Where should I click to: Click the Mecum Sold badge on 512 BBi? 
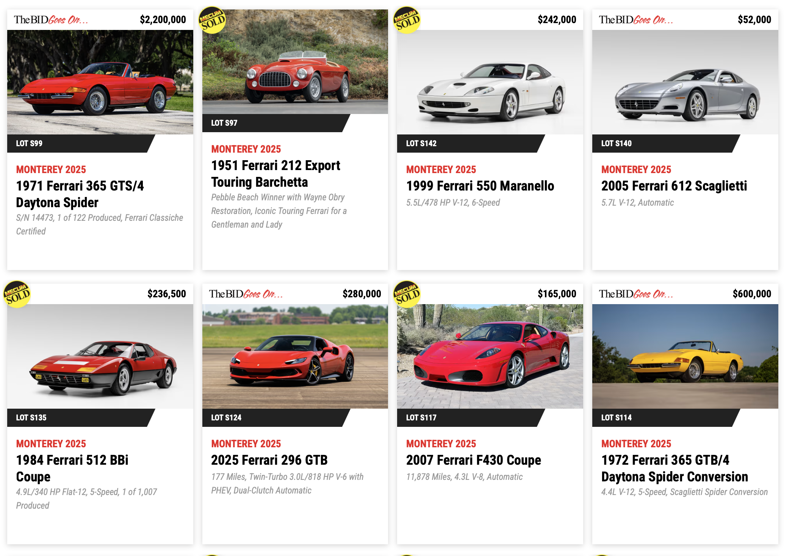[17, 294]
